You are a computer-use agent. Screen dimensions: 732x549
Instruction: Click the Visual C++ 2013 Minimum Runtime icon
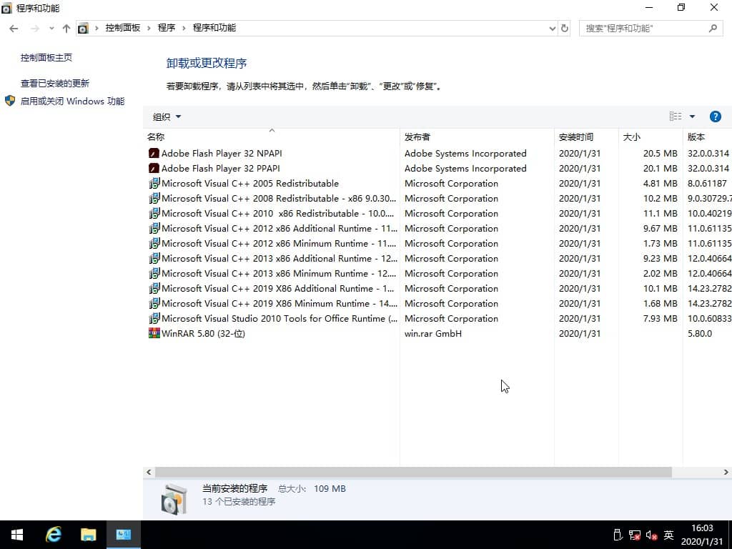154,273
